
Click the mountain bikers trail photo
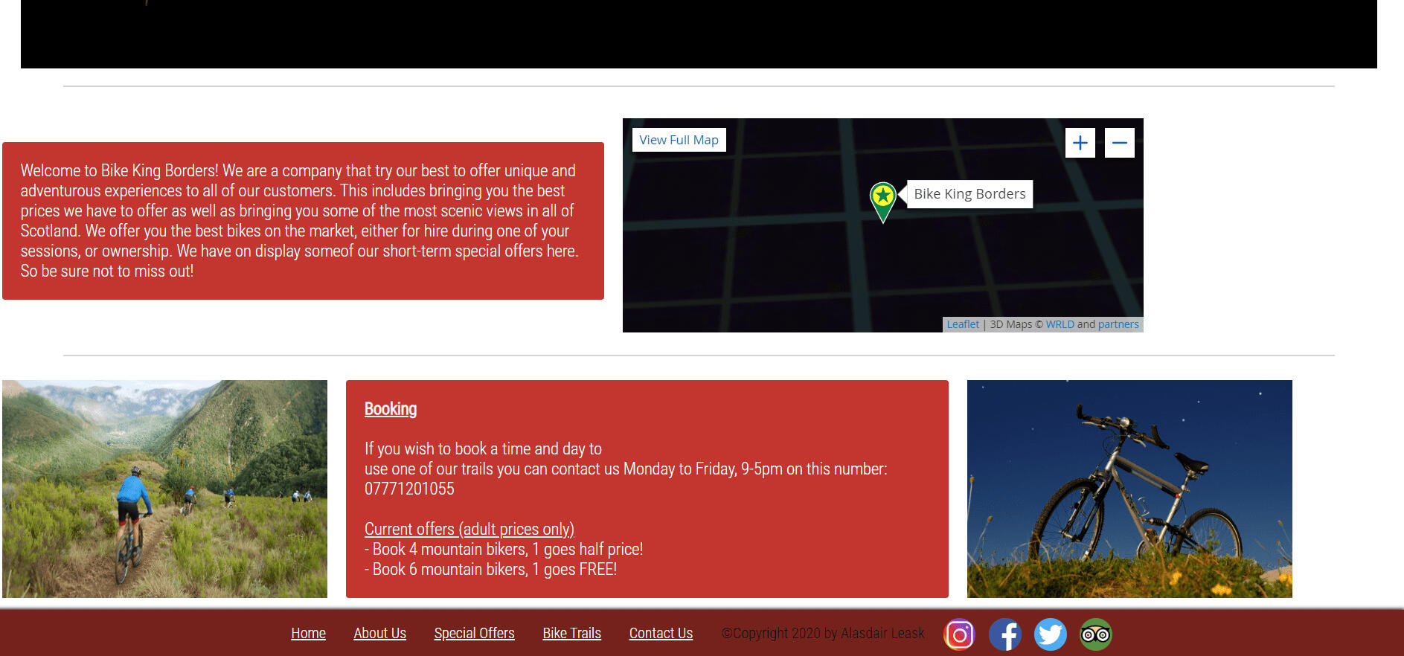point(164,489)
